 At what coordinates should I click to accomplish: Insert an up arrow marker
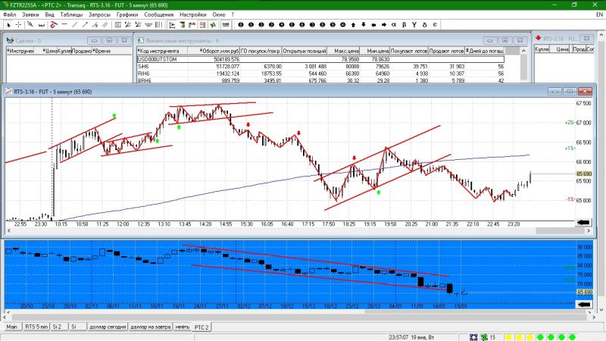353,25
